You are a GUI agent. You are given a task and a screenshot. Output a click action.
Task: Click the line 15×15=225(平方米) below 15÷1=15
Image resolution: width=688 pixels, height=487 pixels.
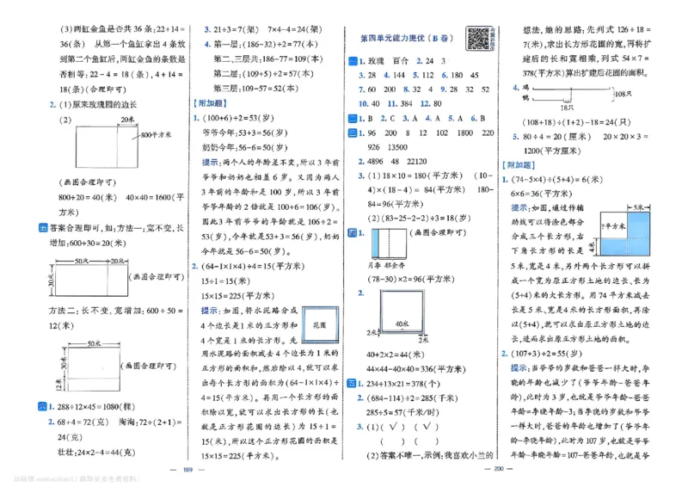(x=238, y=296)
